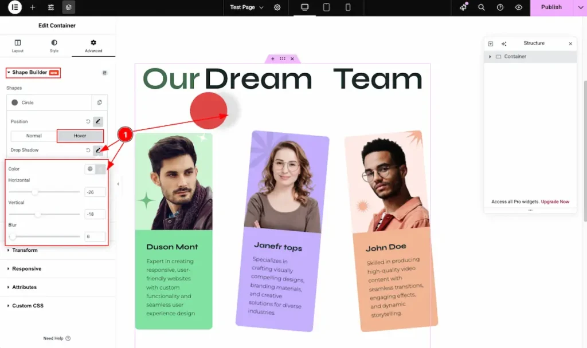Switch to mobile preview mode
This screenshot has width=587, height=348.
point(348,7)
